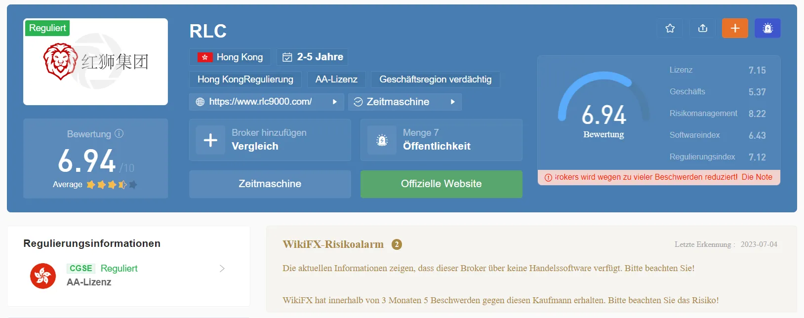Click the Softwareindex score 6.43

point(757,135)
